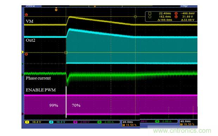Click the 99% duty cycle annotation

(x=54, y=105)
